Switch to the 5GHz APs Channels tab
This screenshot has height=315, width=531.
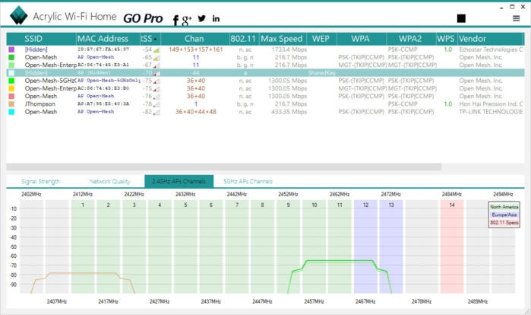(248, 181)
